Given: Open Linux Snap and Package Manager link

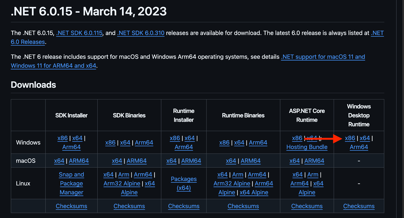Looking at the screenshot, I should pos(71,183).
